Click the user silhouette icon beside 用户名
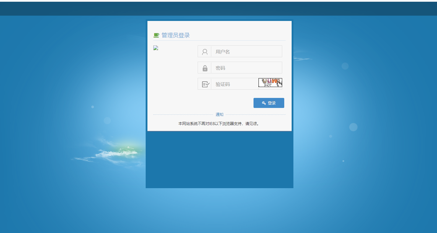The image size is (437, 233). [204, 52]
